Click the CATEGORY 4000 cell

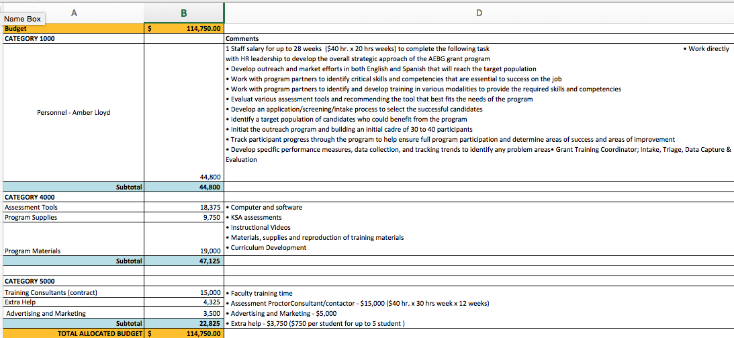point(73,198)
